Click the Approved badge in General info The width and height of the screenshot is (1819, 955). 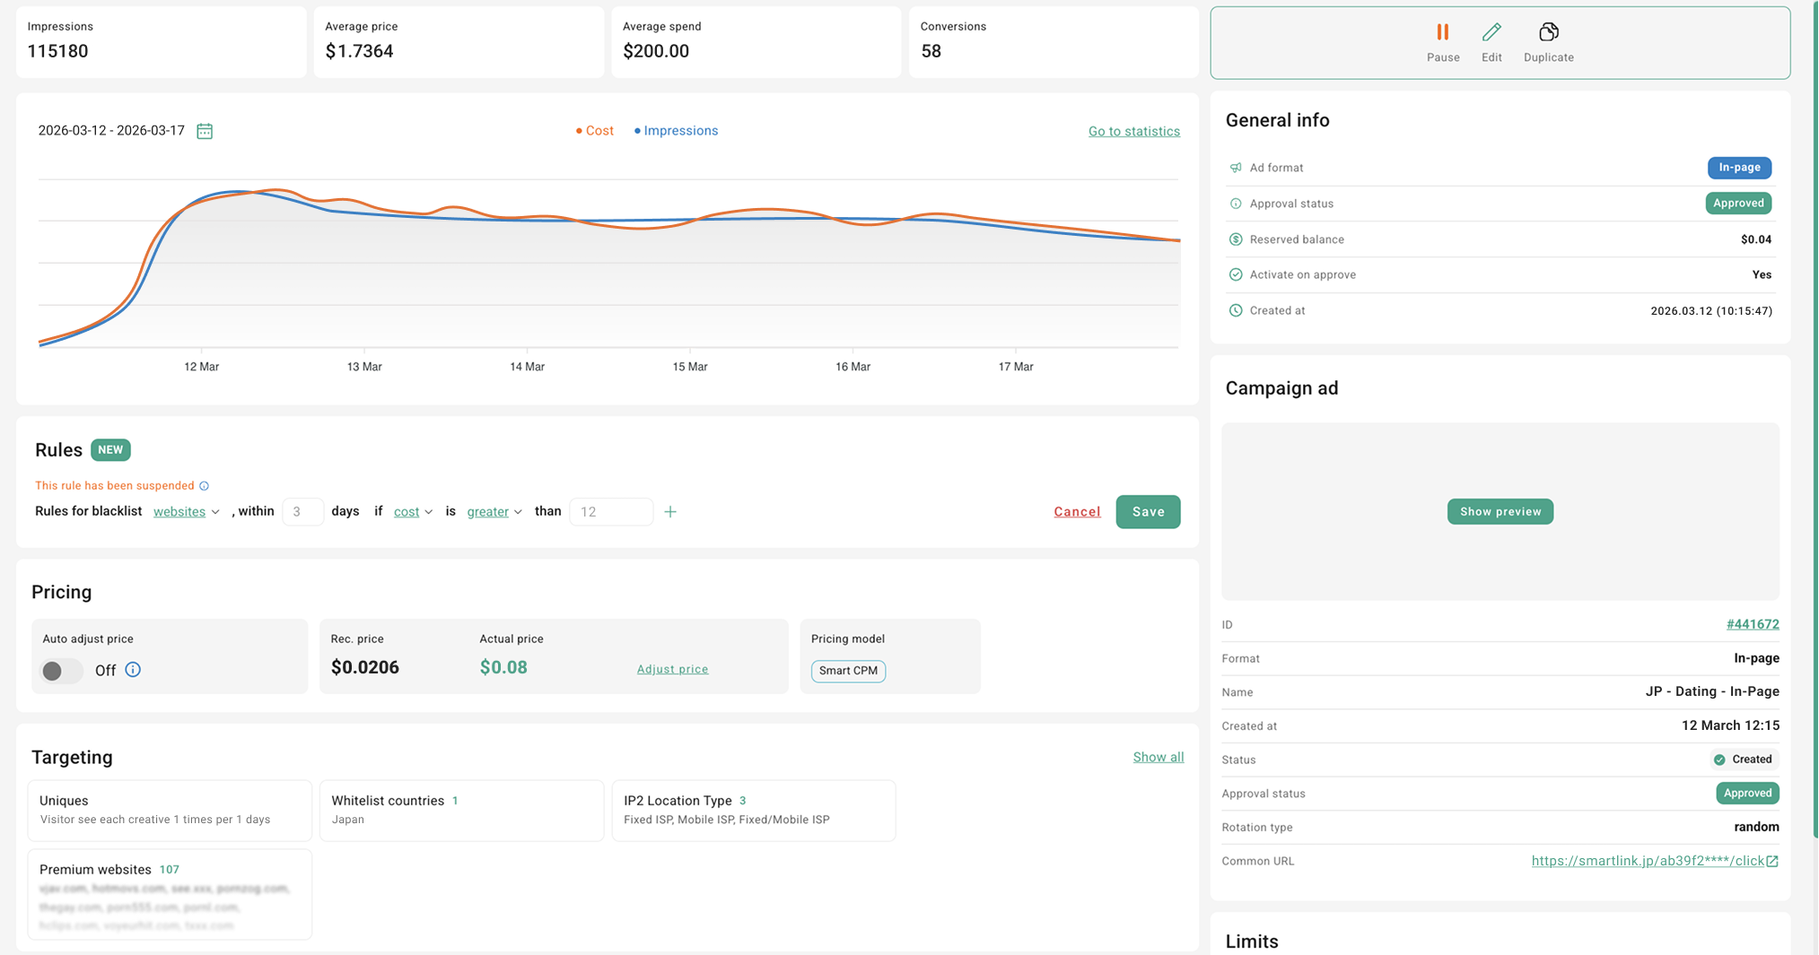click(1738, 204)
